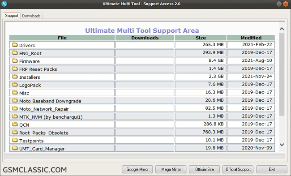Open the Moto_Network_Repair link
Viewport: 291px width, 176px height.
click(44, 109)
